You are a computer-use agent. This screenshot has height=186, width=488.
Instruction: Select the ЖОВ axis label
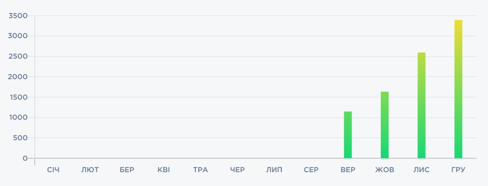385,170
